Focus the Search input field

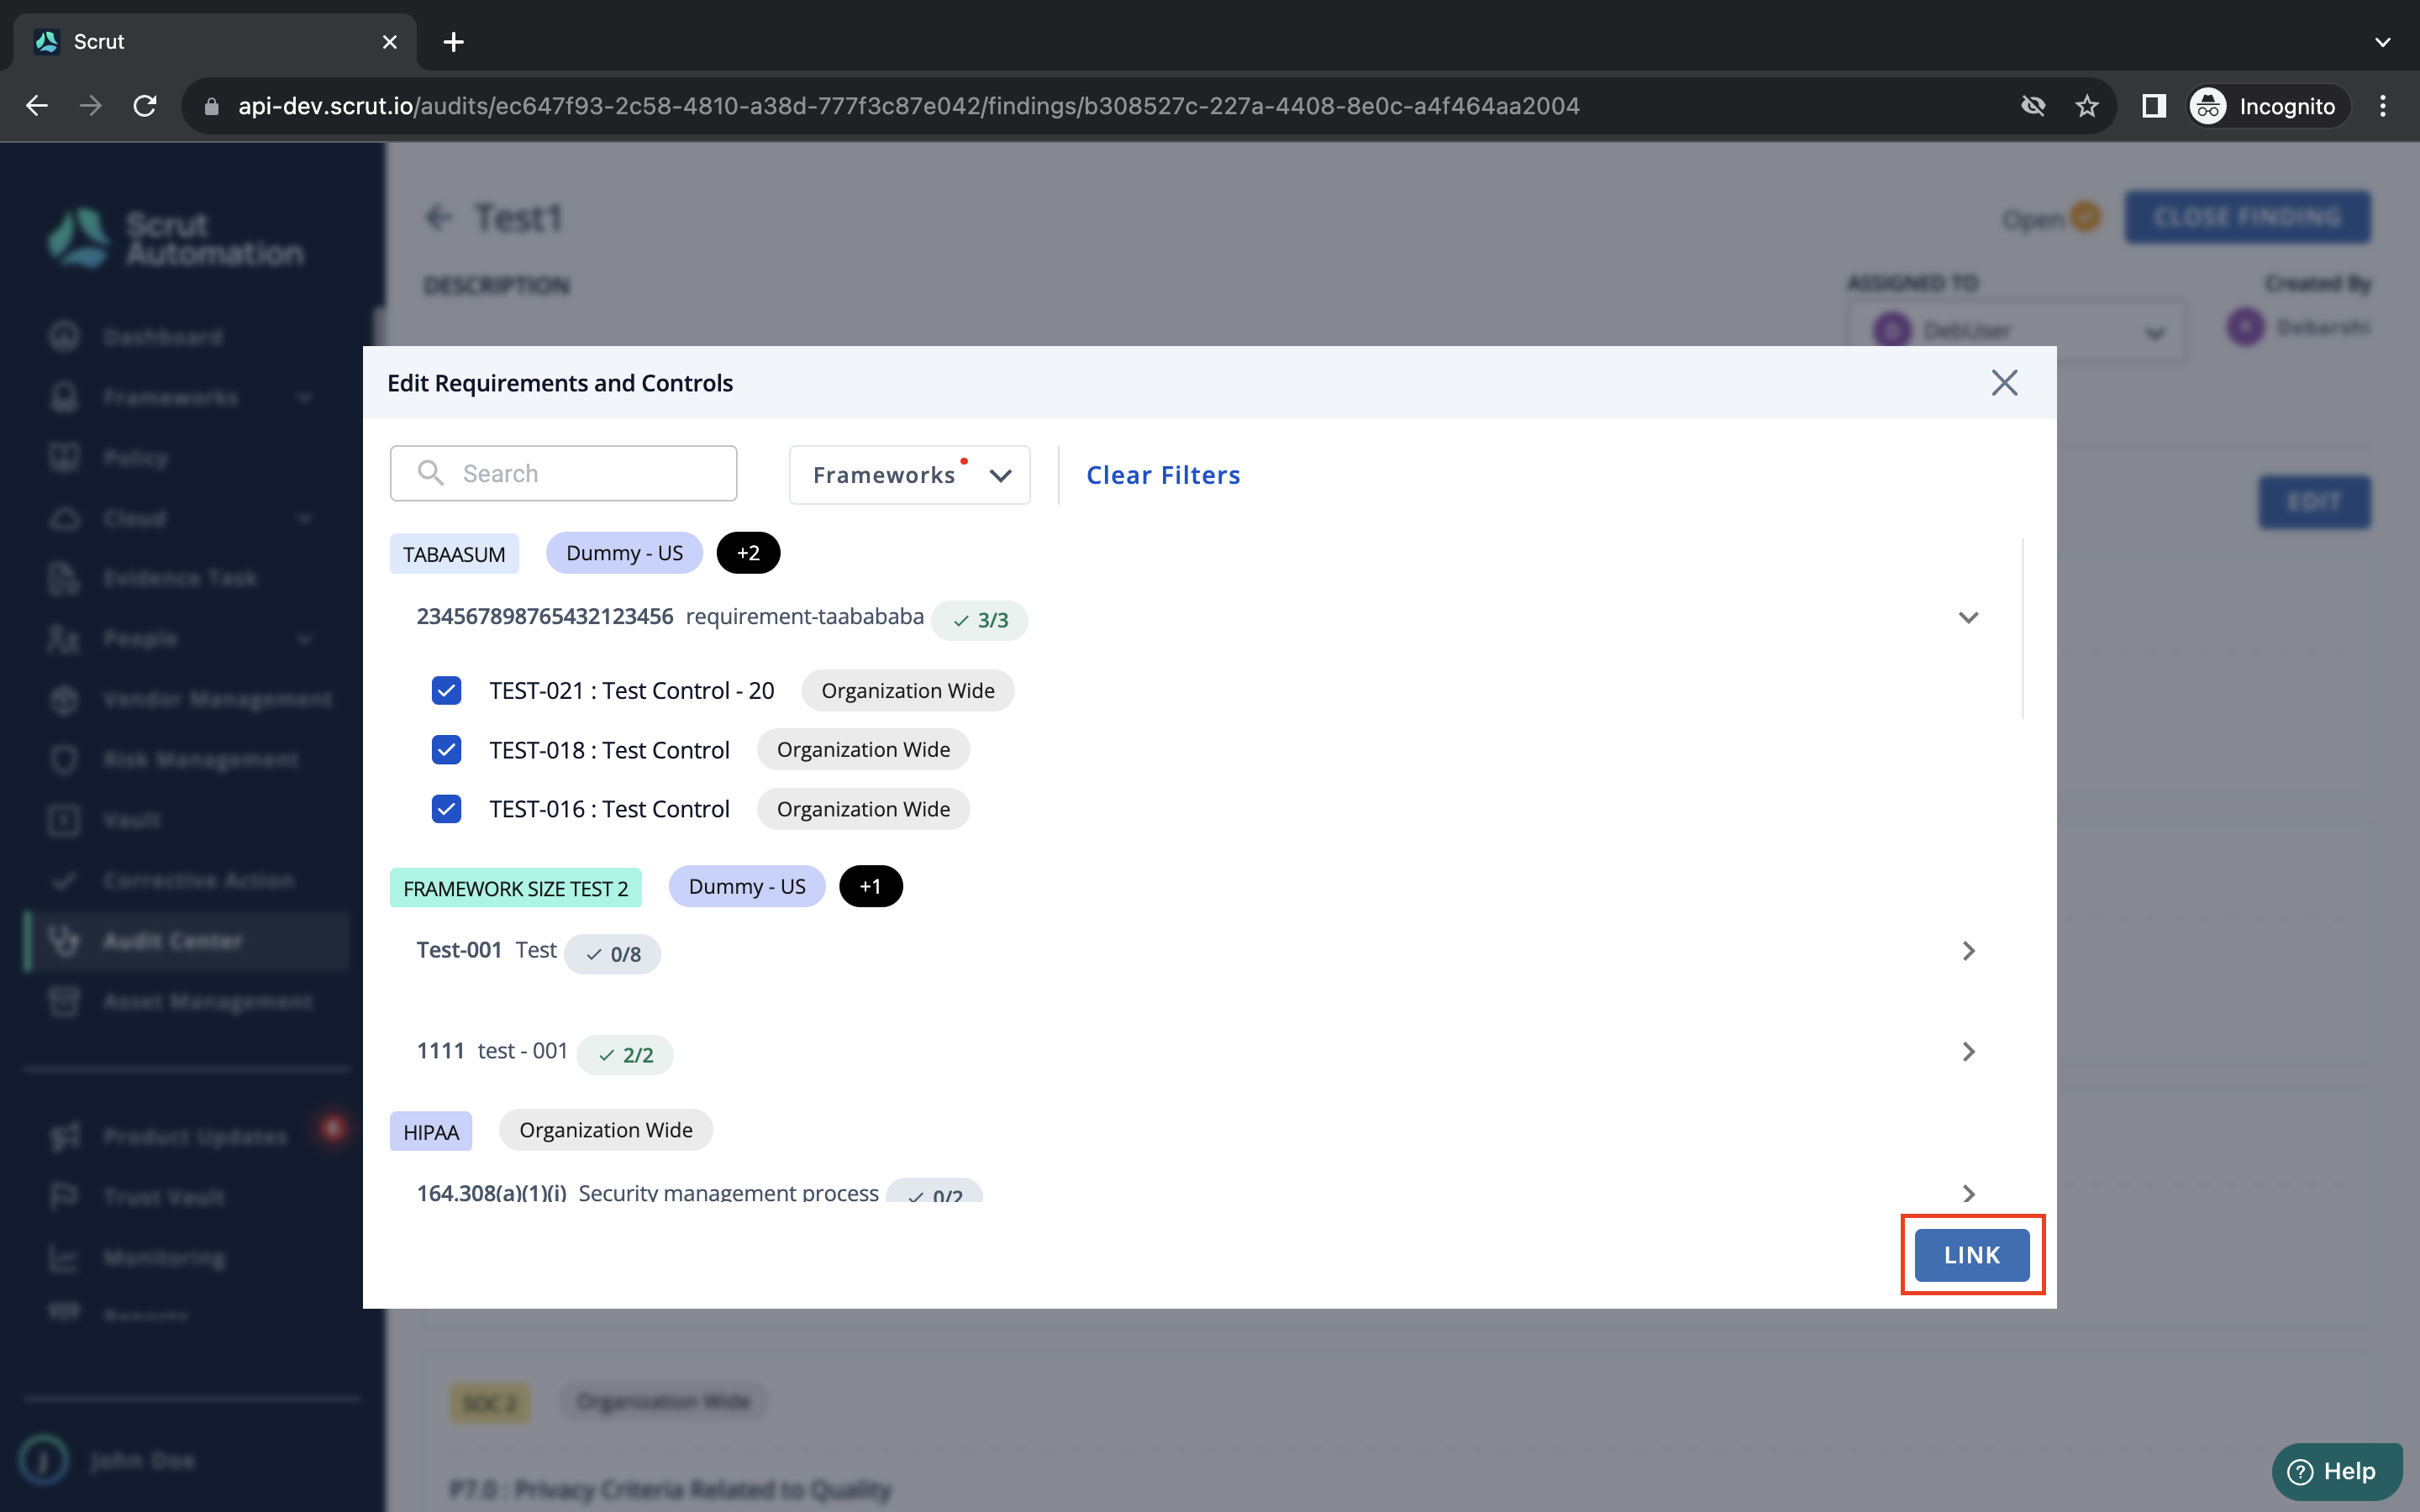click(563, 473)
